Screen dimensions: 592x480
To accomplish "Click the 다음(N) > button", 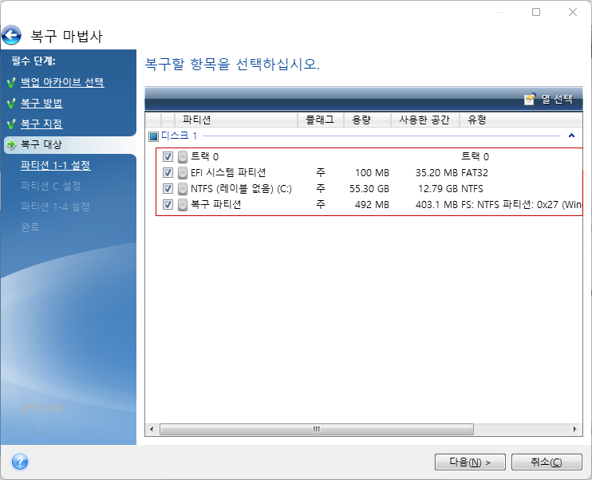I will pyautogui.click(x=470, y=462).
